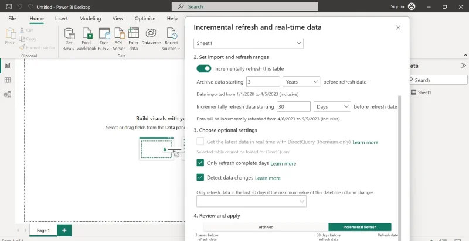Click the title bar Search box
Viewport: 469px width, 241px height.
(x=244, y=6)
